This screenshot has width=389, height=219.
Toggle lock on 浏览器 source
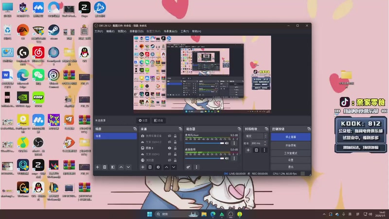pyautogui.click(x=175, y=160)
